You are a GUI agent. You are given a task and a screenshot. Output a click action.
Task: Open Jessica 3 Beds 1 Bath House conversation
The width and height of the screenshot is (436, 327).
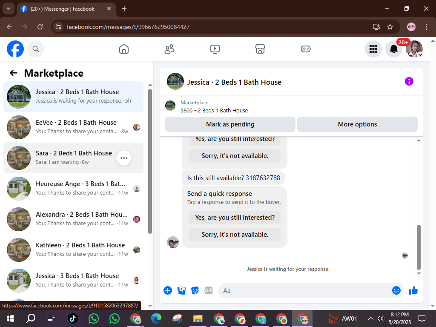pyautogui.click(x=73, y=280)
